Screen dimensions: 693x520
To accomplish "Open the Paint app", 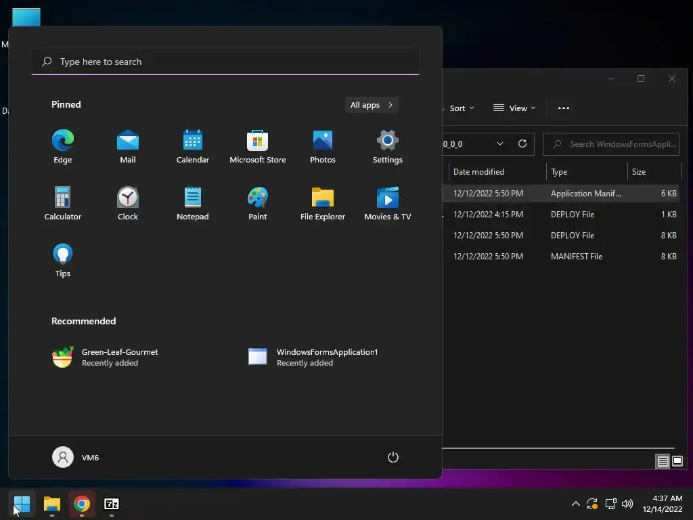I will click(258, 204).
